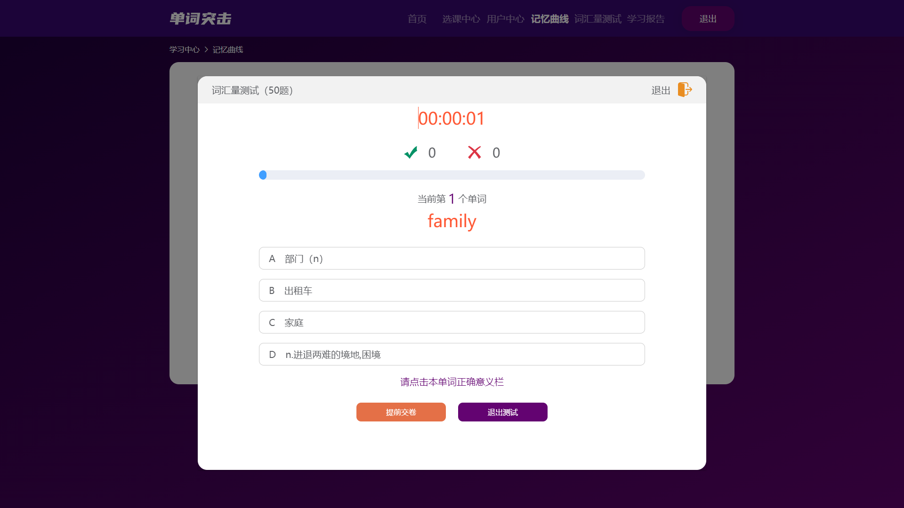904x508 pixels.
Task: Open the 首页 navigation menu item
Action: click(x=417, y=19)
